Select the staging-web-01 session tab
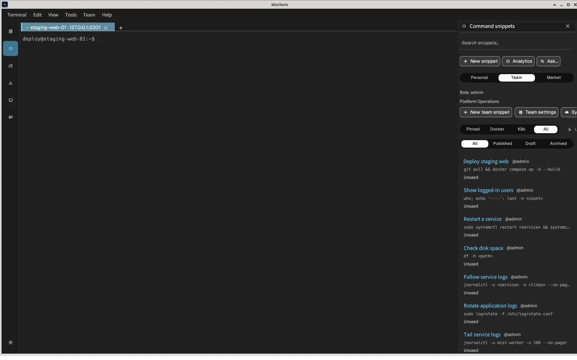The width and height of the screenshot is (577, 360). pos(68,27)
